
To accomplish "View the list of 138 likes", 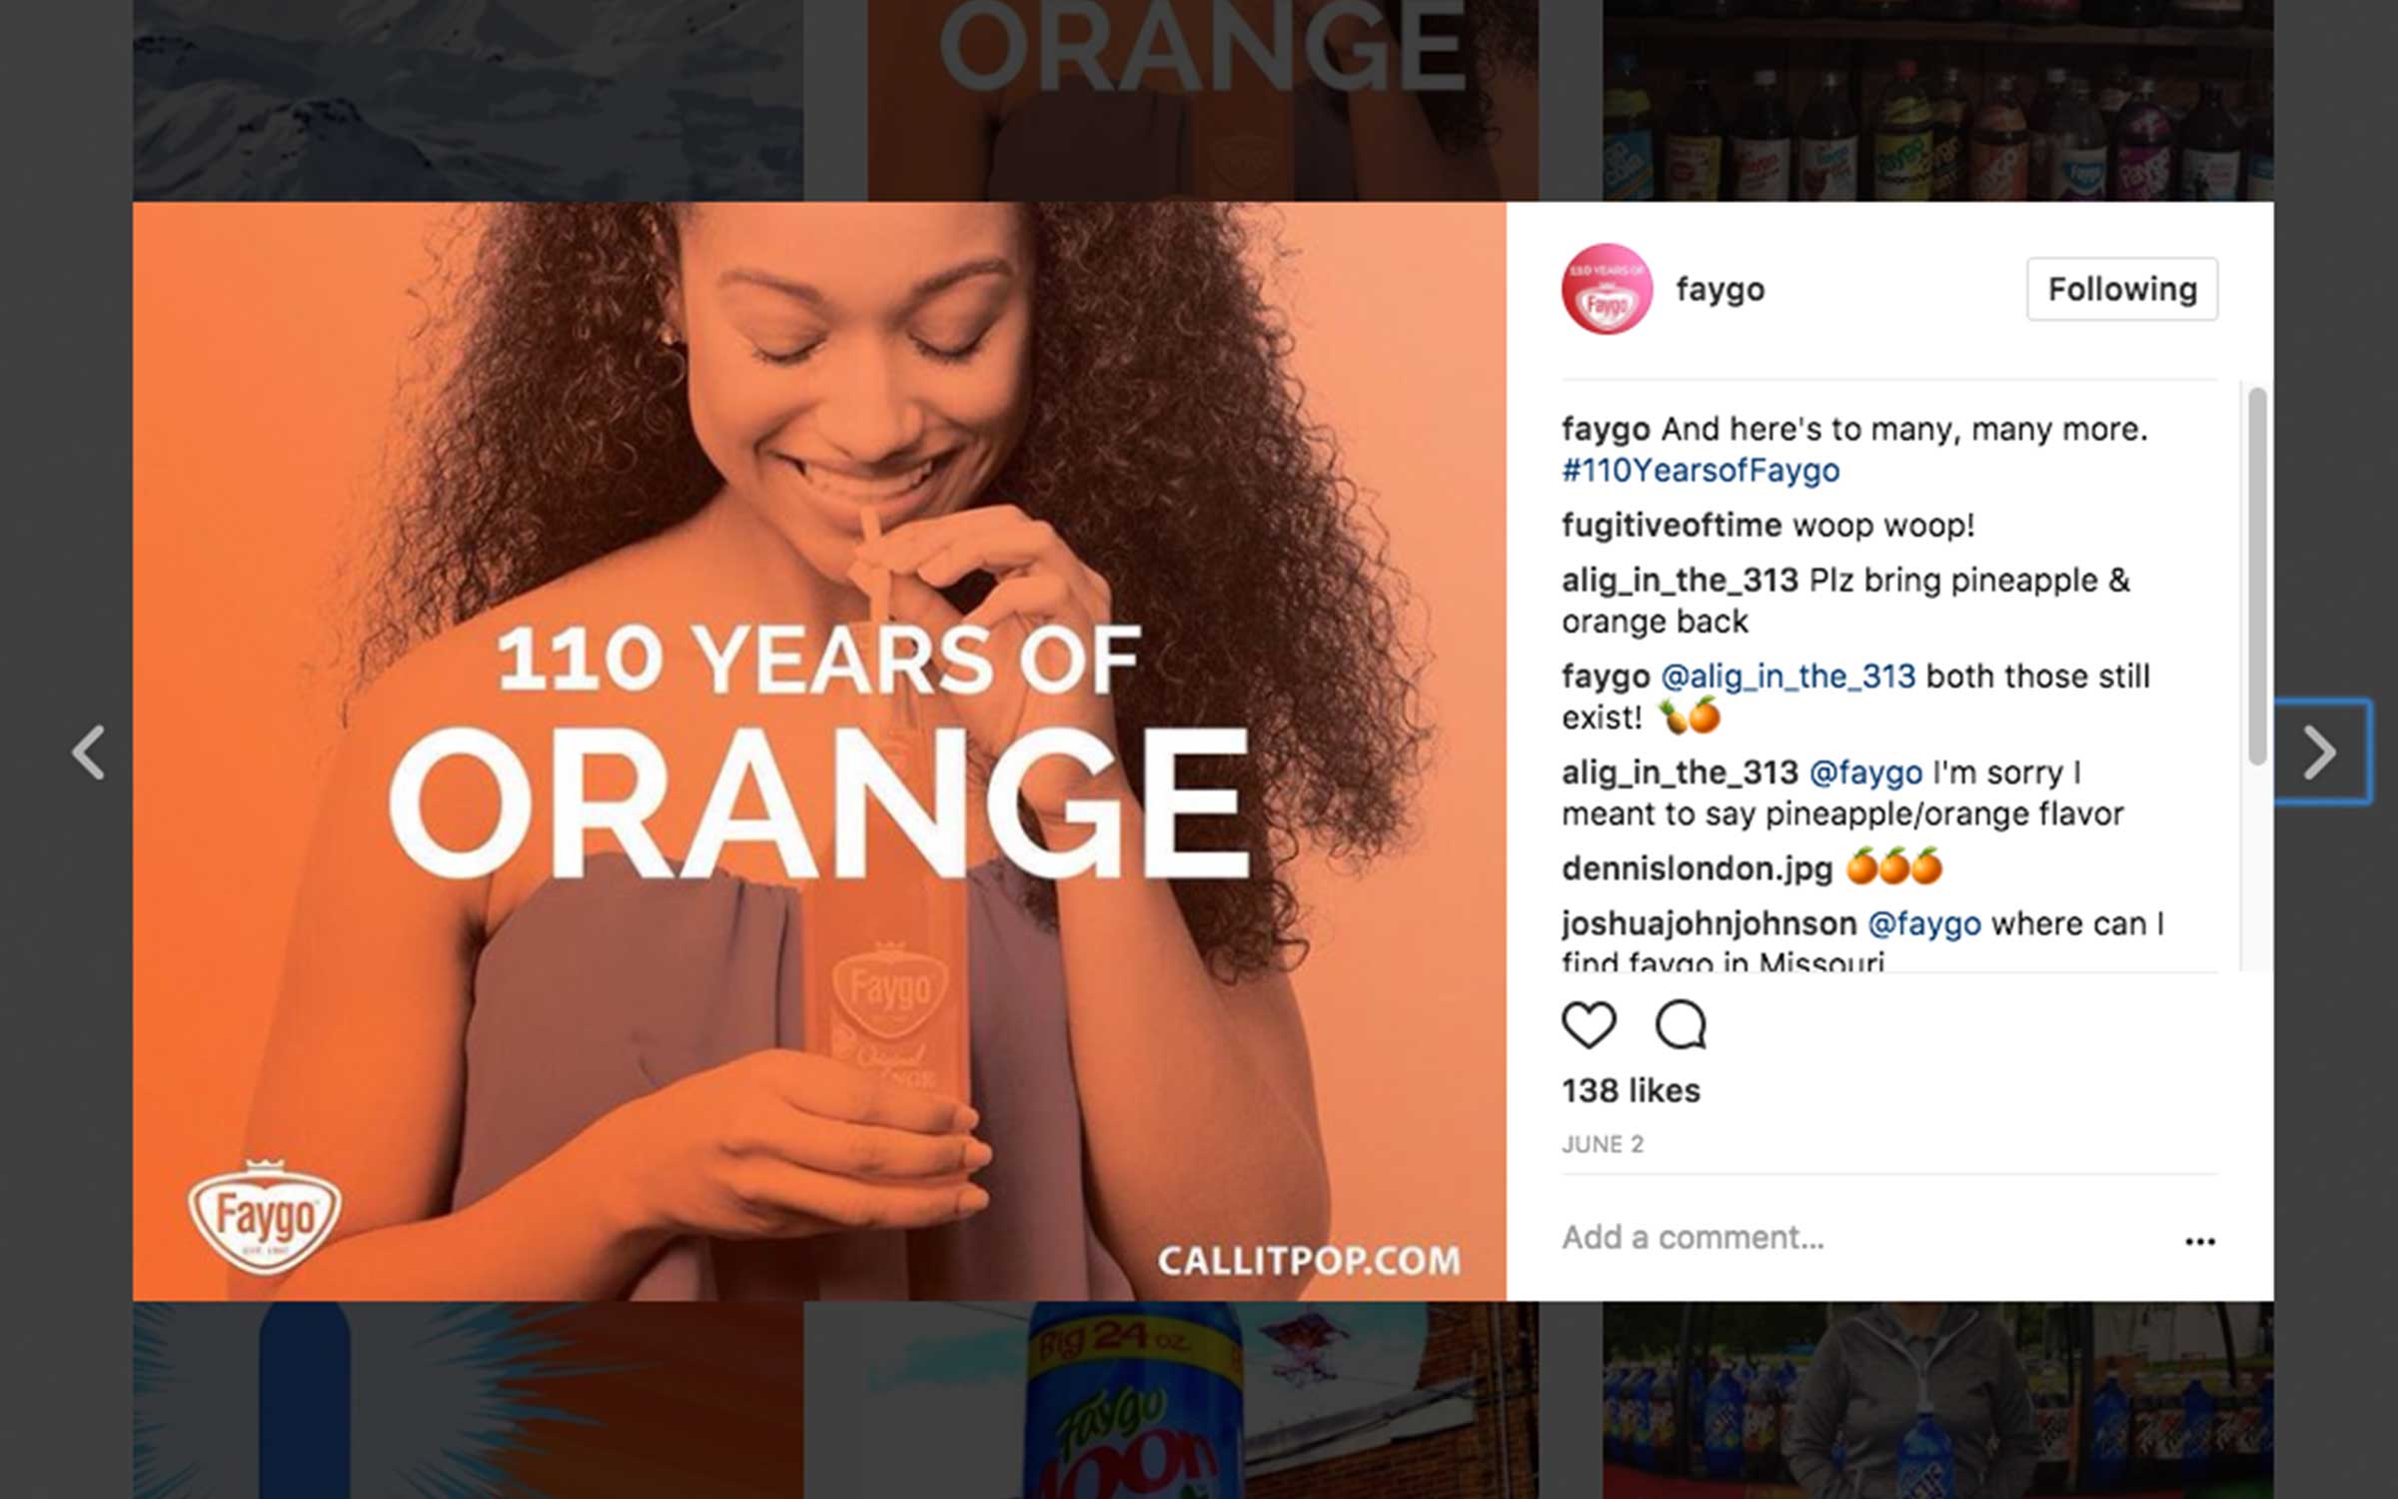I will coord(1631,1090).
